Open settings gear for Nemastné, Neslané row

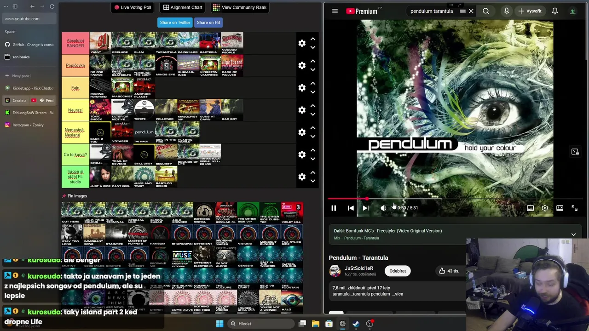(x=302, y=132)
